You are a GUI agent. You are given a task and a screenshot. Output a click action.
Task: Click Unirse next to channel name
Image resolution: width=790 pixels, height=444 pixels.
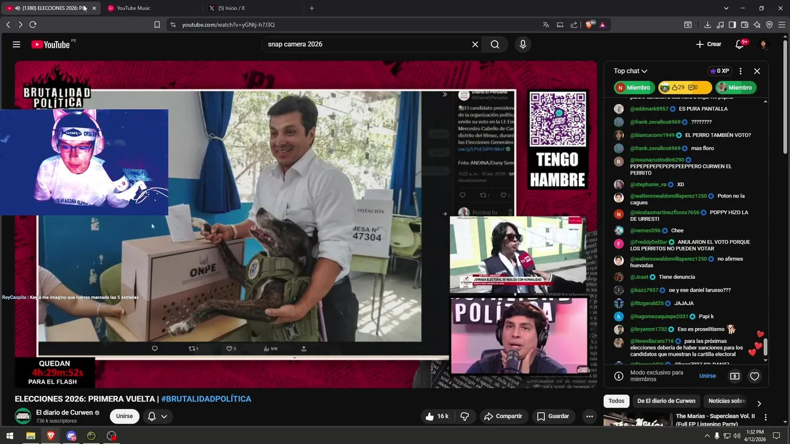pos(124,416)
